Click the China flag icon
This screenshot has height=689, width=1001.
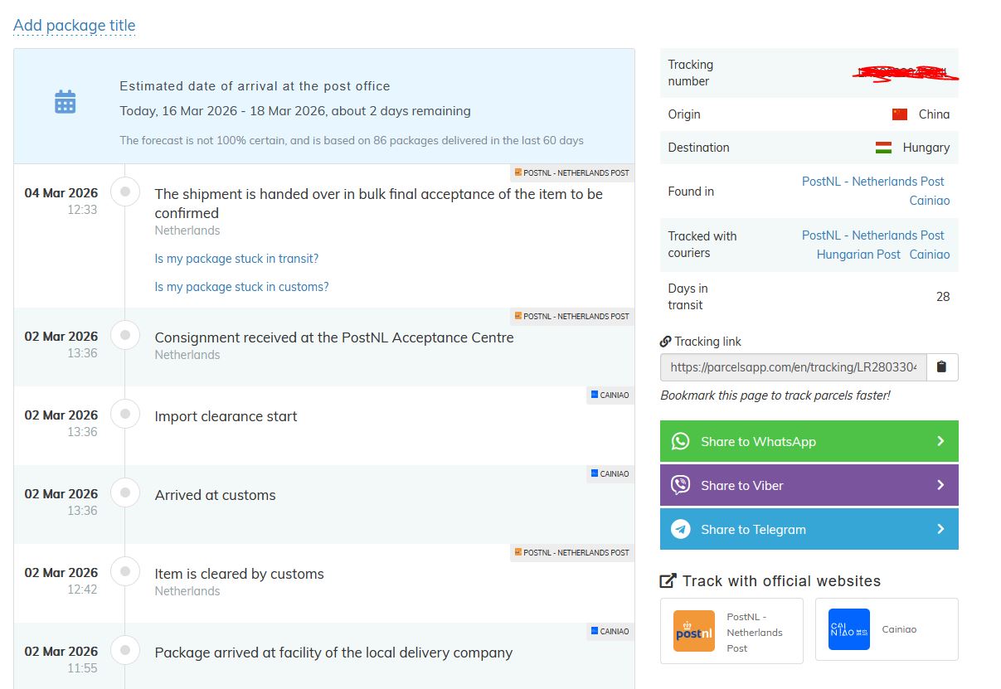click(x=900, y=114)
